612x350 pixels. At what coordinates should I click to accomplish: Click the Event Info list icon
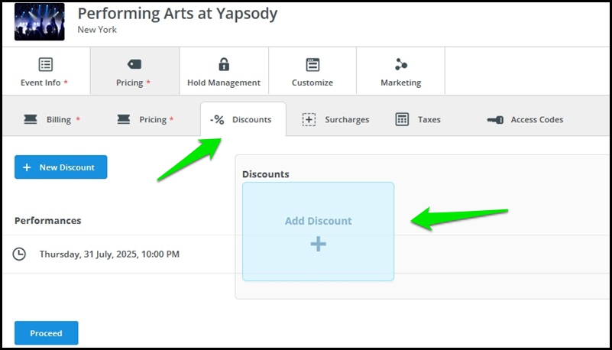(x=45, y=64)
